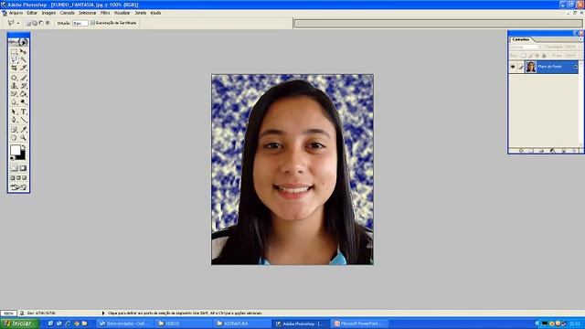Image resolution: width=585 pixels, height=329 pixels.
Task: Open the Selecionar menu
Action: click(x=88, y=13)
